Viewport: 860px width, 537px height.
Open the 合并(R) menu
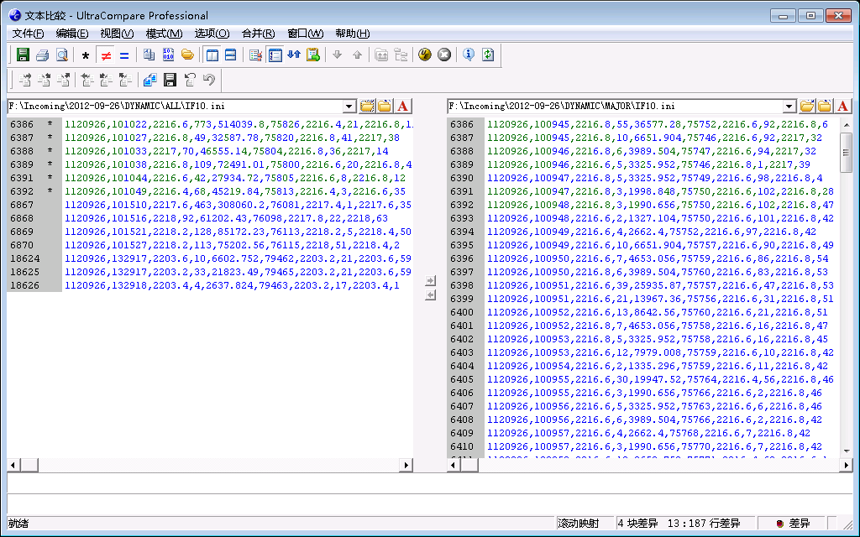258,34
